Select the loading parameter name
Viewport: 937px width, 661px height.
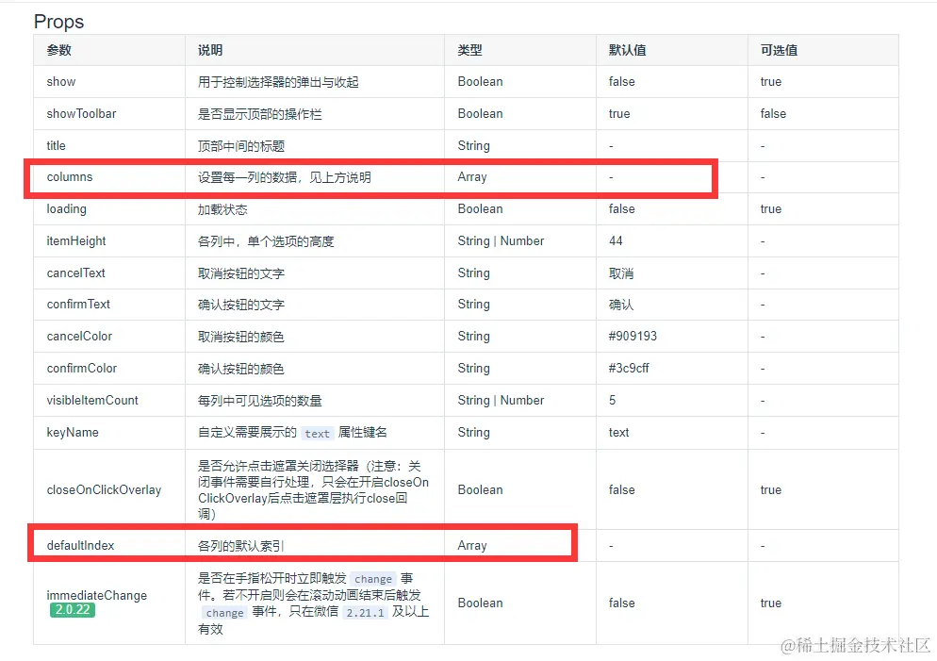click(x=66, y=209)
